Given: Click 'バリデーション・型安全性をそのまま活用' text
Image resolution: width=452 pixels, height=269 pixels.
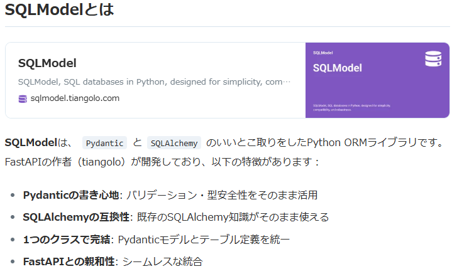Looking at the screenshot, I should click(222, 195).
